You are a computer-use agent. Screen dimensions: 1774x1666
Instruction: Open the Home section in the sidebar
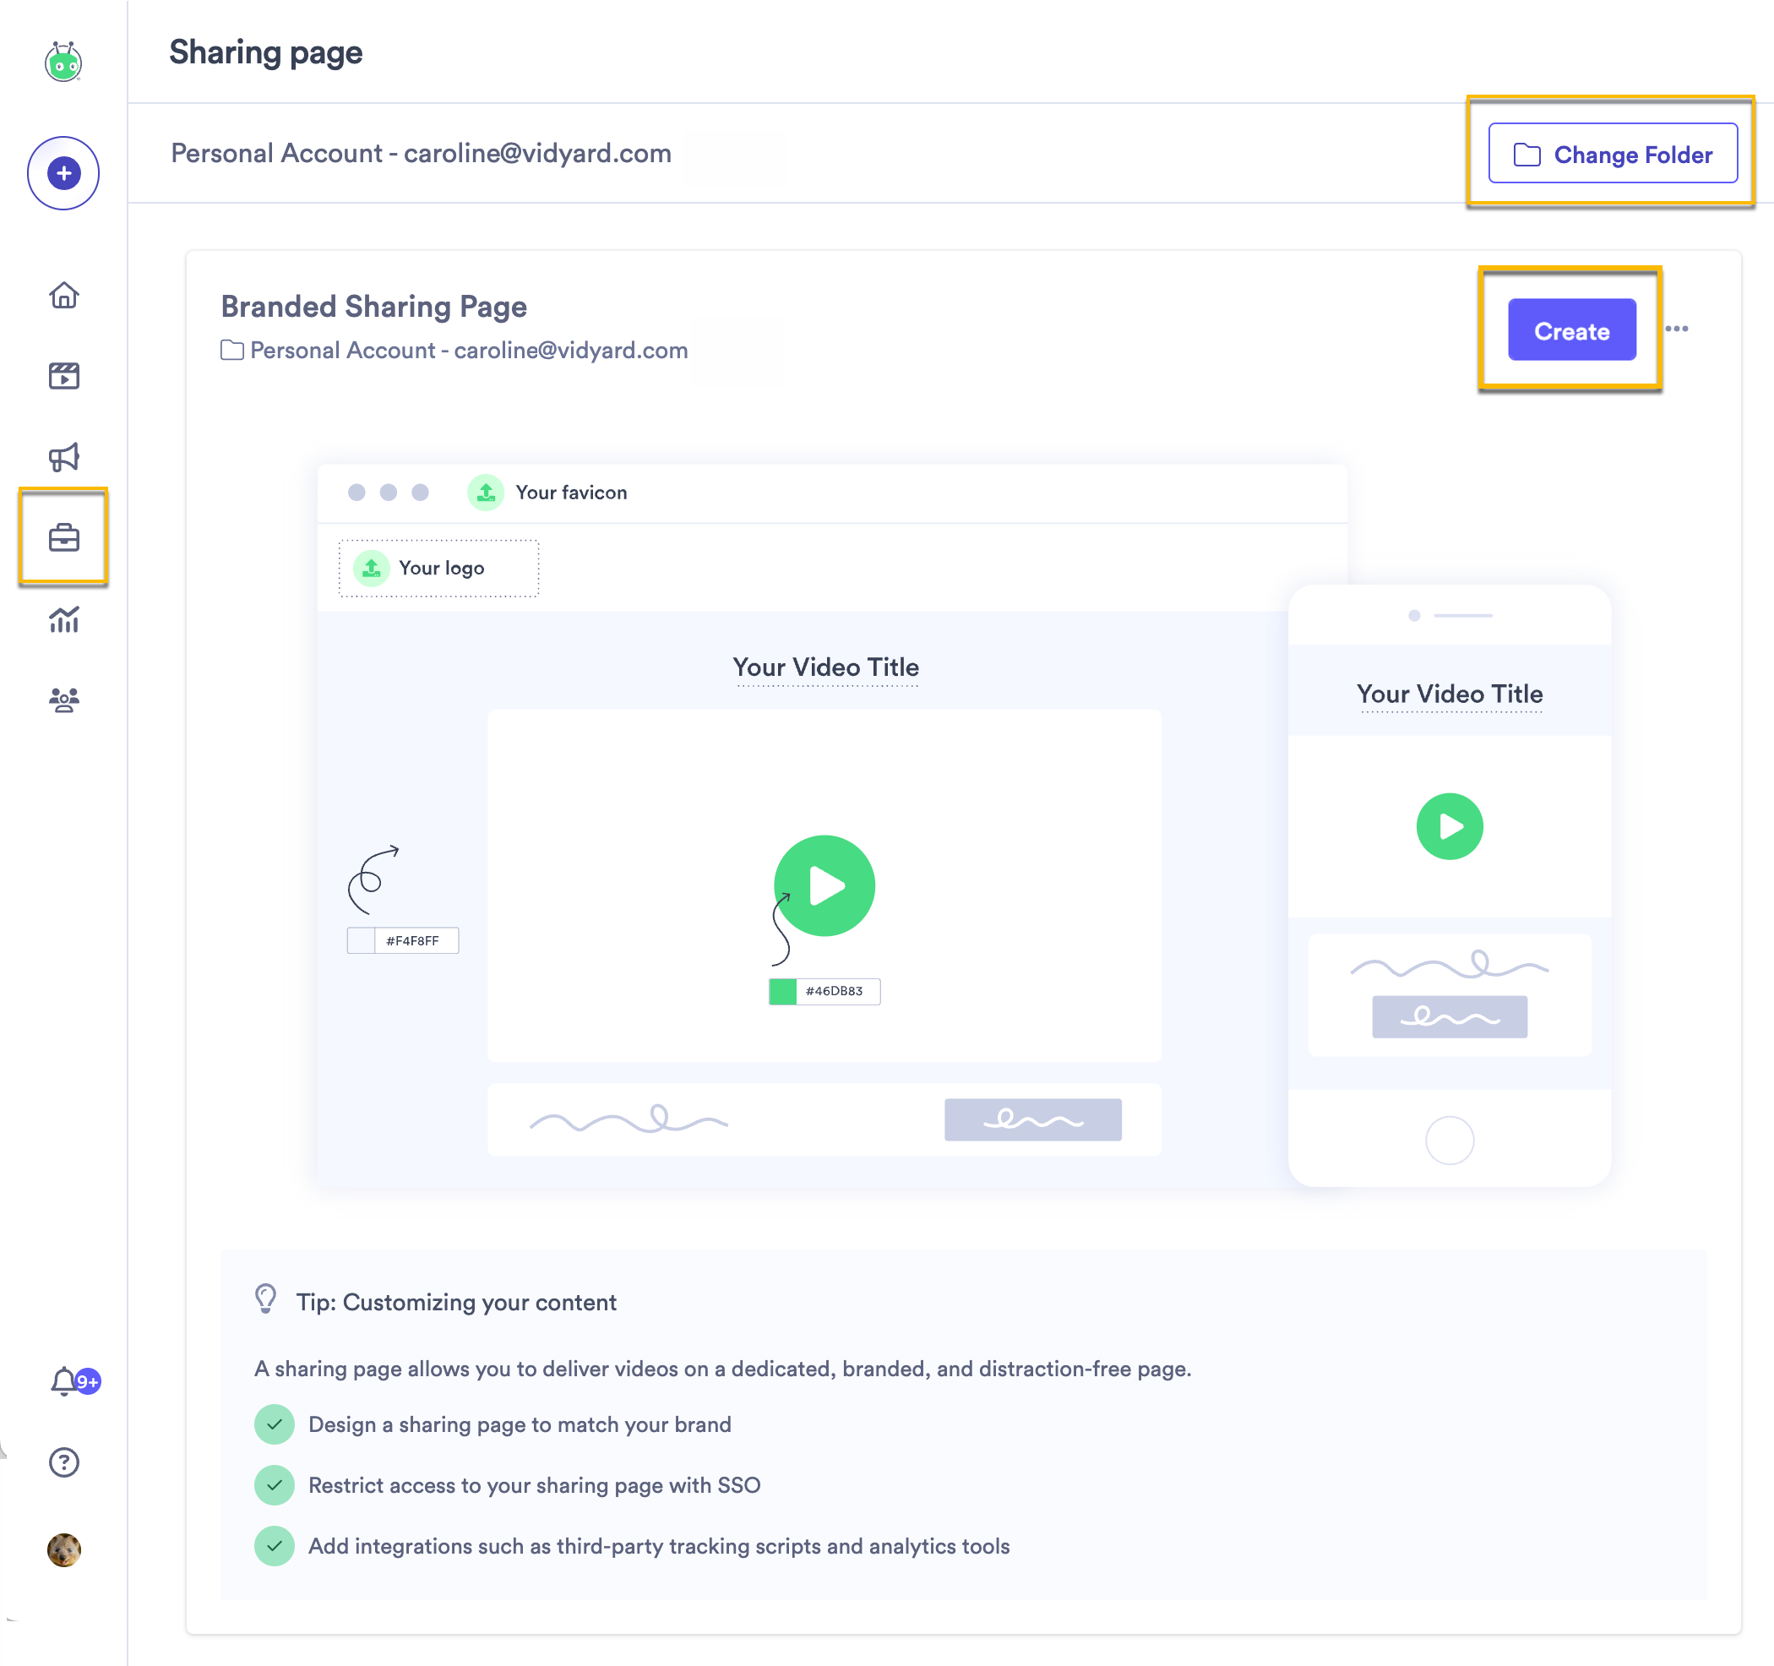tap(63, 295)
